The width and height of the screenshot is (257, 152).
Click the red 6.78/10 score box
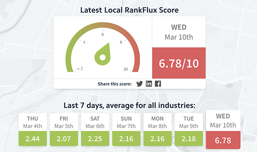pos(179,63)
